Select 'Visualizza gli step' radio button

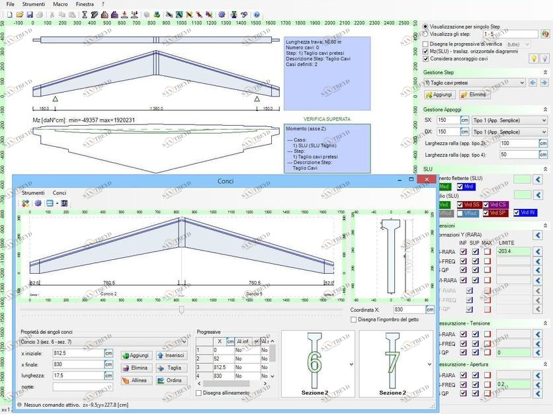pos(426,34)
